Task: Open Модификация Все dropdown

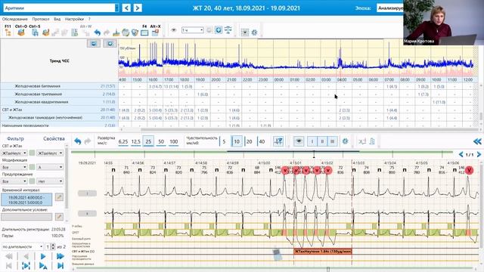Action: pyautogui.click(x=14, y=167)
